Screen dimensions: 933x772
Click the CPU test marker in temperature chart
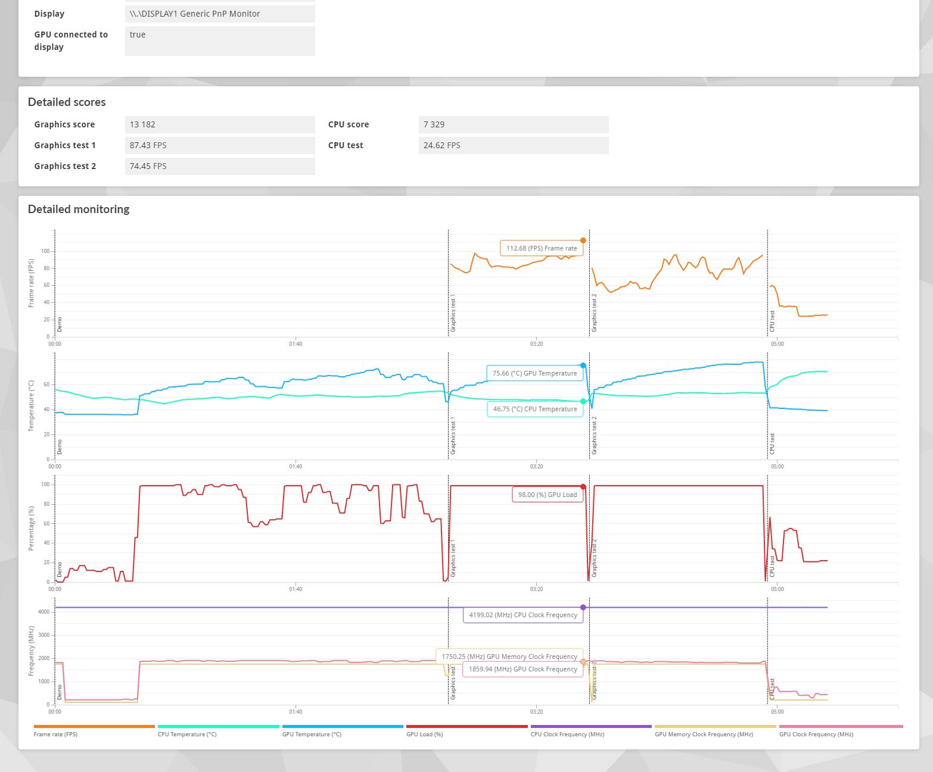click(772, 443)
